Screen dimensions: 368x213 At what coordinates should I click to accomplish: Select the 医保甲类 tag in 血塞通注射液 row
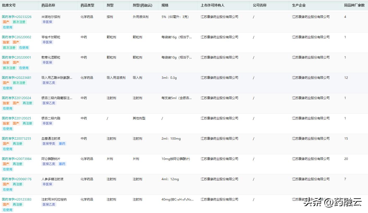49,143
